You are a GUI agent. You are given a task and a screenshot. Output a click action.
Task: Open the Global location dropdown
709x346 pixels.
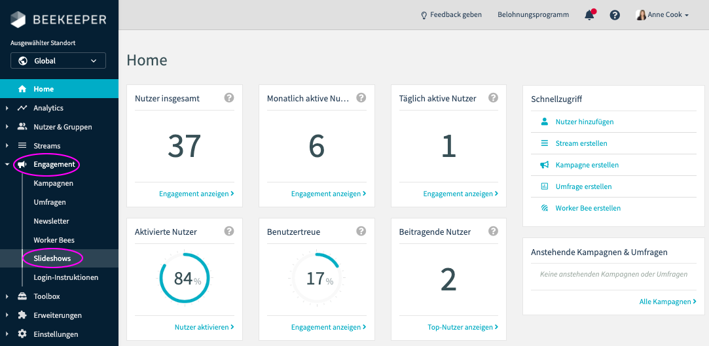(58, 61)
